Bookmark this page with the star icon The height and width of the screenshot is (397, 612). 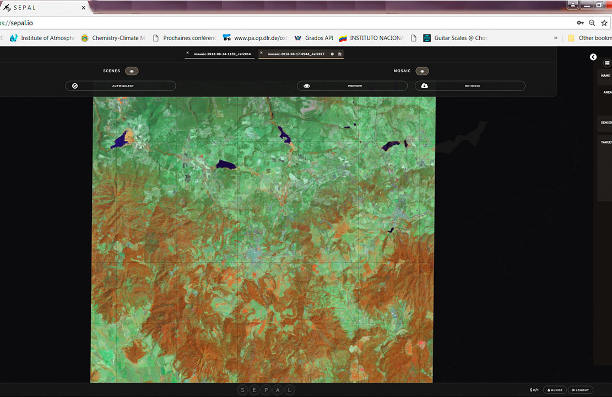tap(604, 23)
